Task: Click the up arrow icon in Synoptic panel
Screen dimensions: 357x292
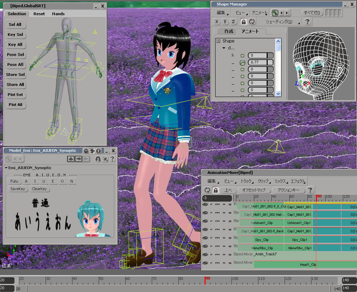Action: (x=71, y=159)
